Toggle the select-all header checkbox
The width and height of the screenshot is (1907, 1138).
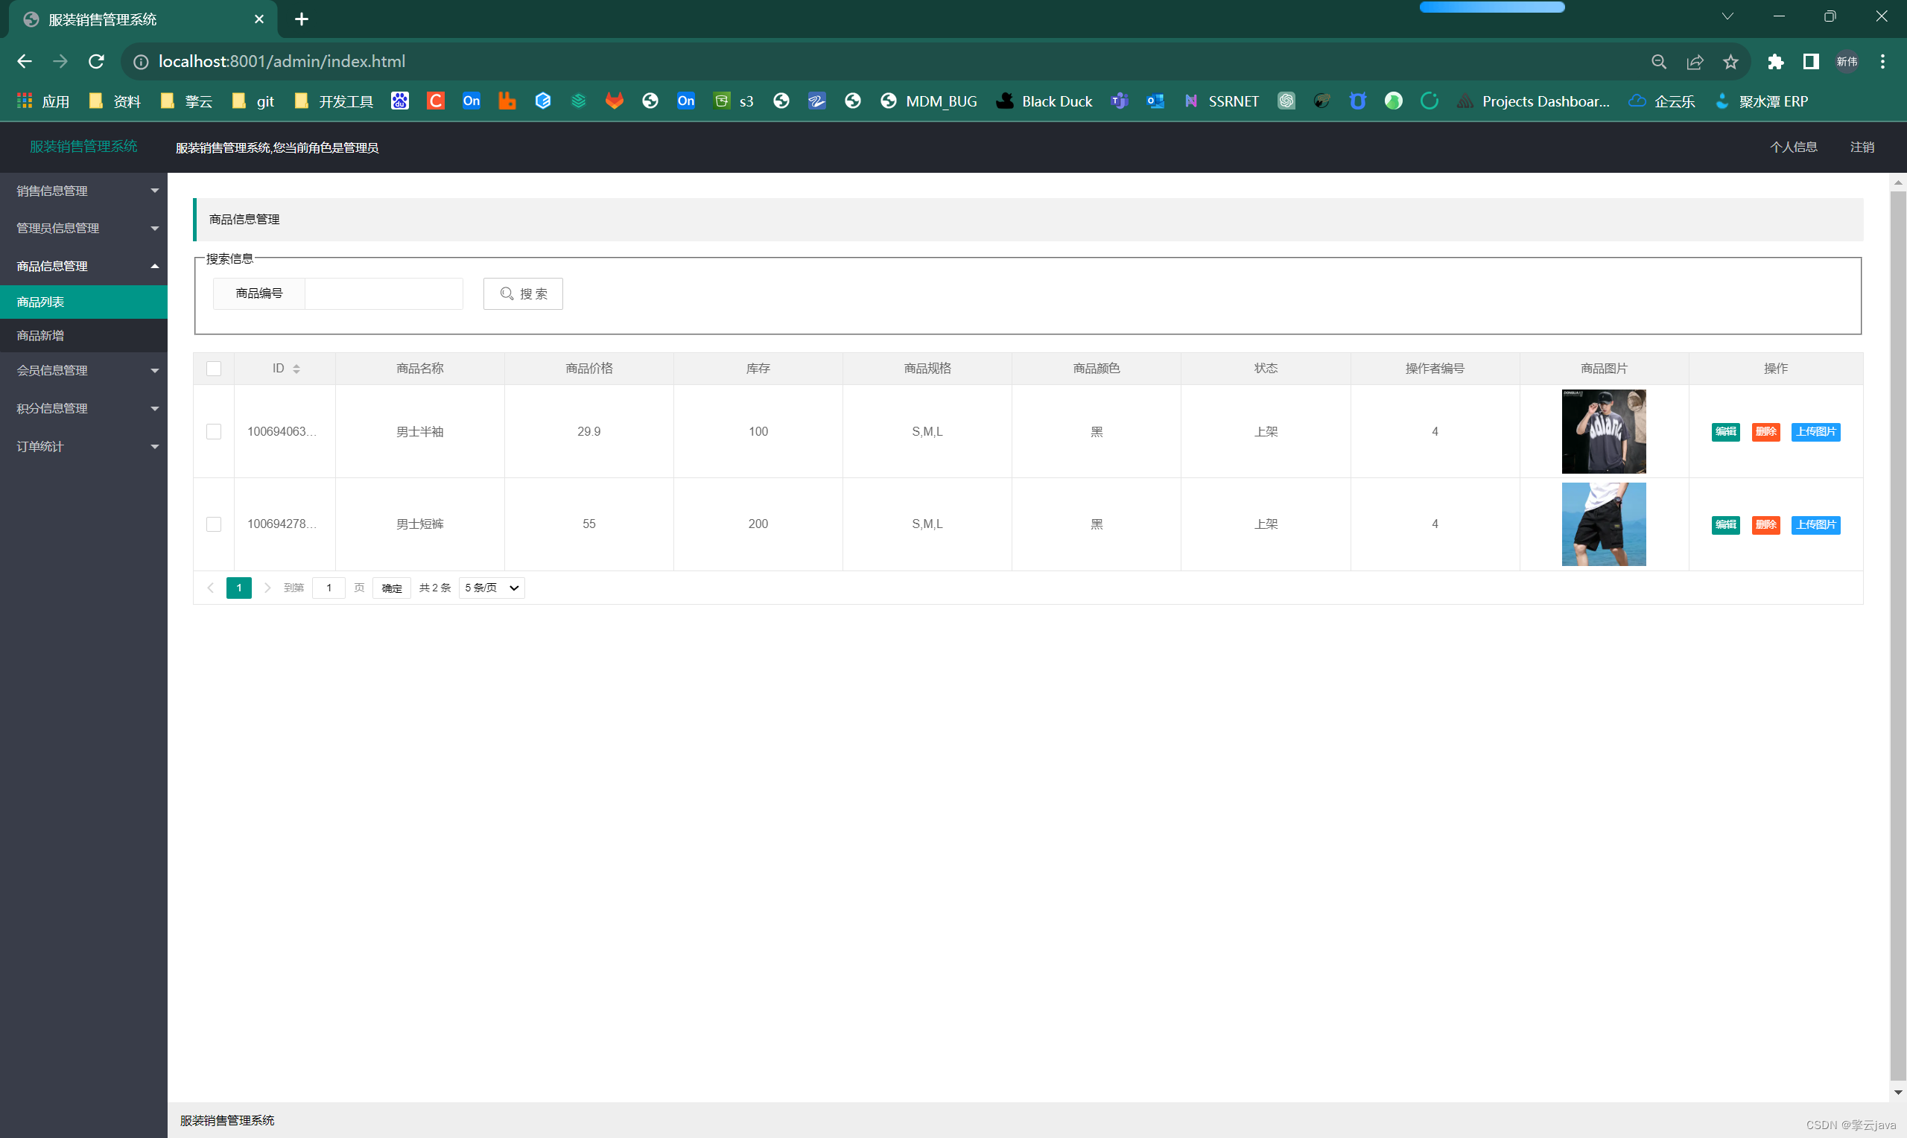pyautogui.click(x=214, y=369)
